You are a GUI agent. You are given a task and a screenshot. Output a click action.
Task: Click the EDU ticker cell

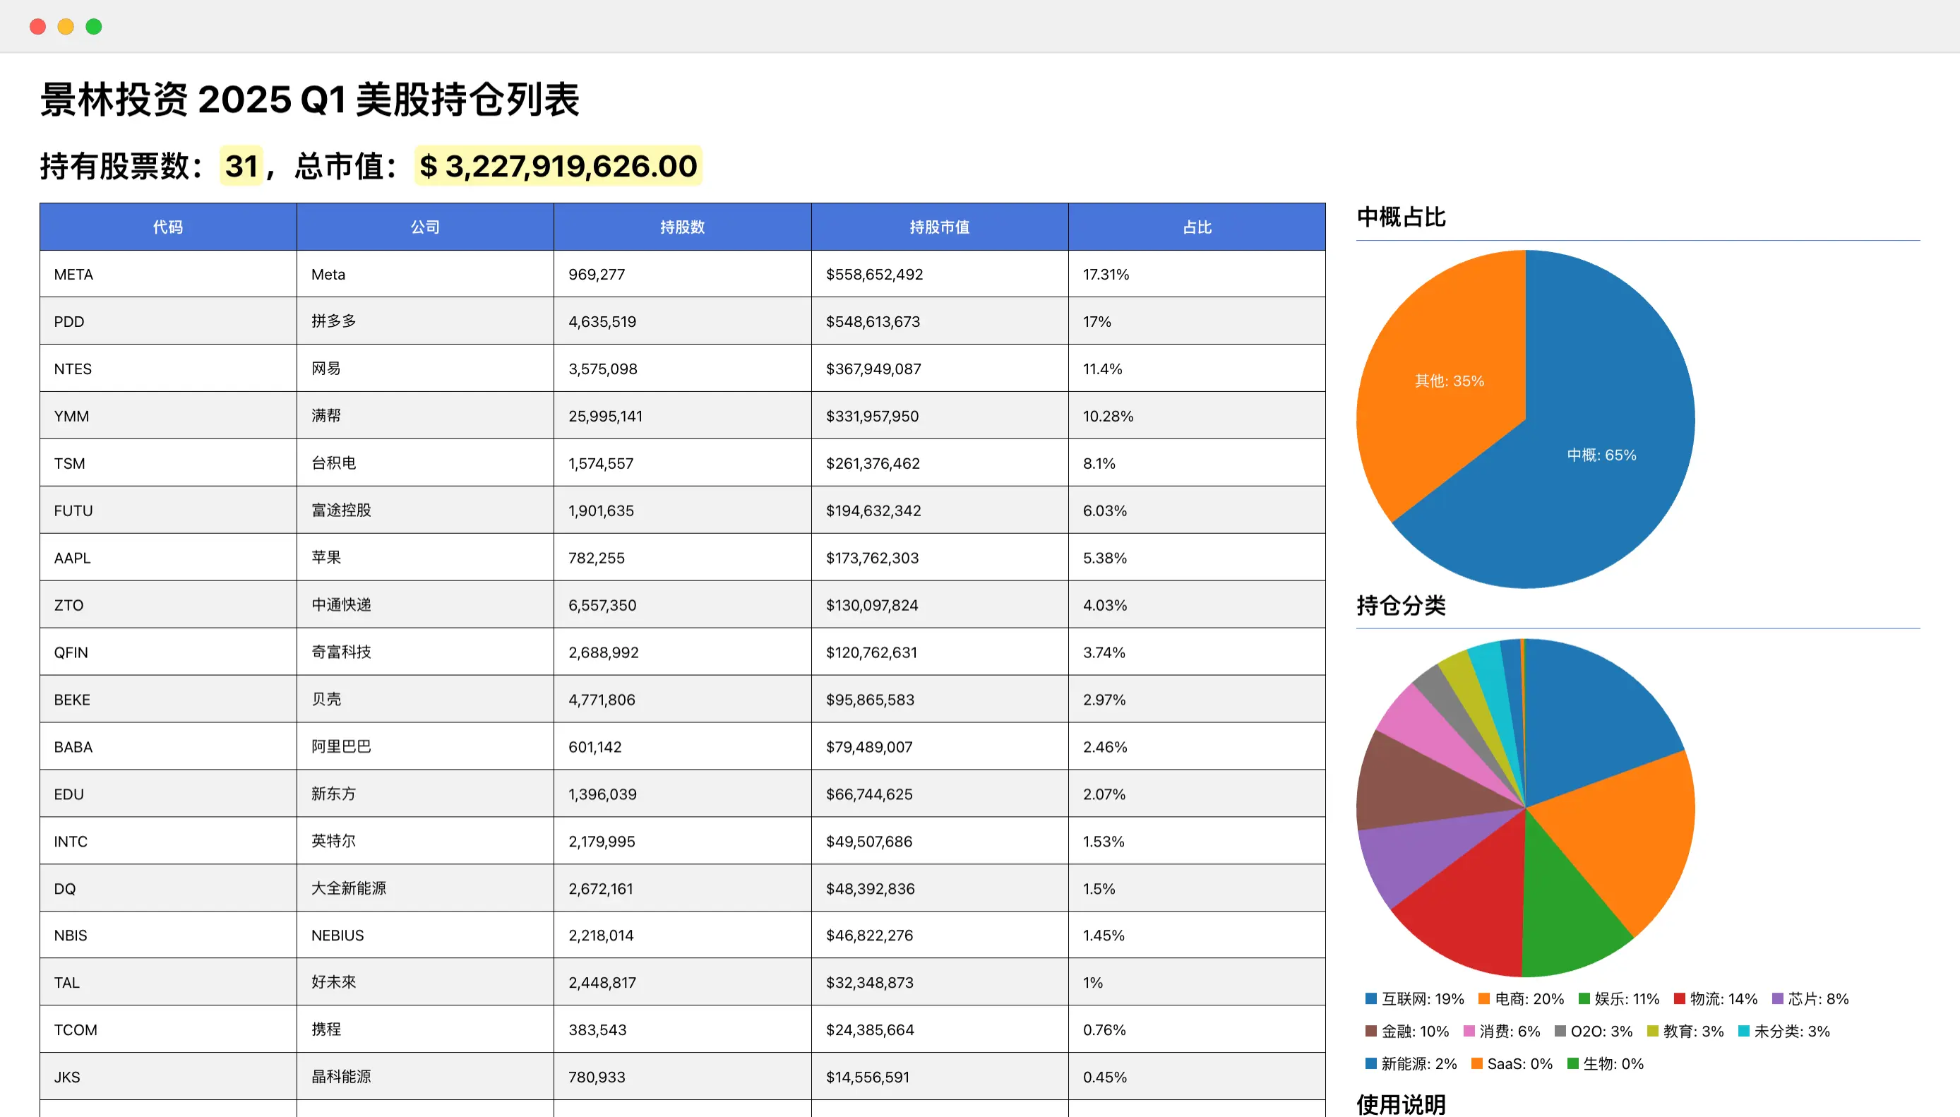(168, 794)
